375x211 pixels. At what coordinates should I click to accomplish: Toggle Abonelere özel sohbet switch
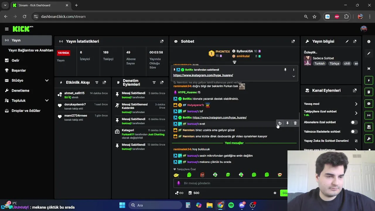(x=354, y=122)
